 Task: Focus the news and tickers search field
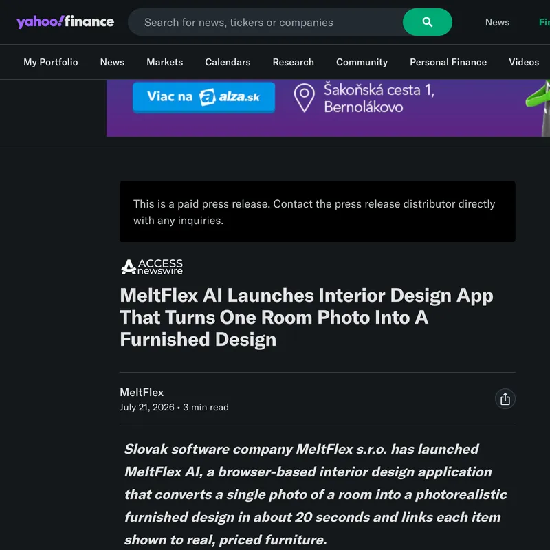pos(266,22)
